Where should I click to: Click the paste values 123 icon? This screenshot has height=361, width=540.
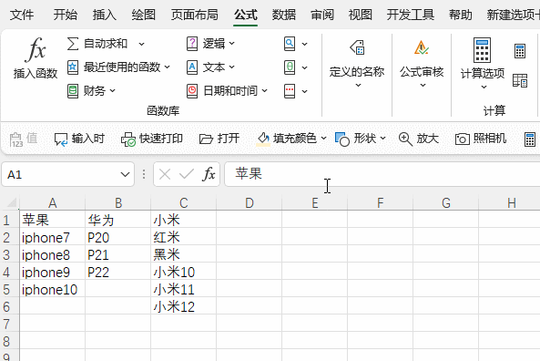click(15, 139)
